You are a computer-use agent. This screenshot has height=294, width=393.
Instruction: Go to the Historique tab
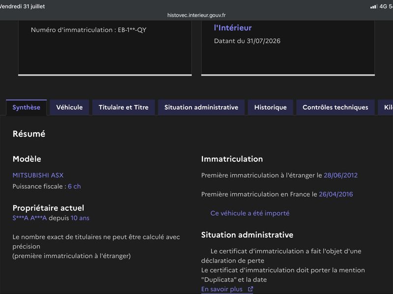pos(271,107)
